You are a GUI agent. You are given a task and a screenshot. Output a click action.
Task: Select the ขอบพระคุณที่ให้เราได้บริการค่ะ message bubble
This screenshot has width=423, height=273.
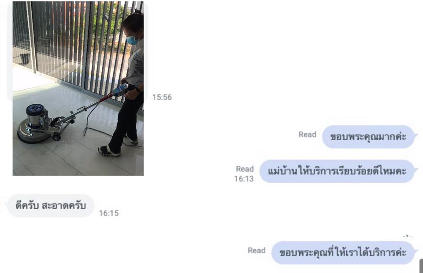pyautogui.click(x=343, y=253)
